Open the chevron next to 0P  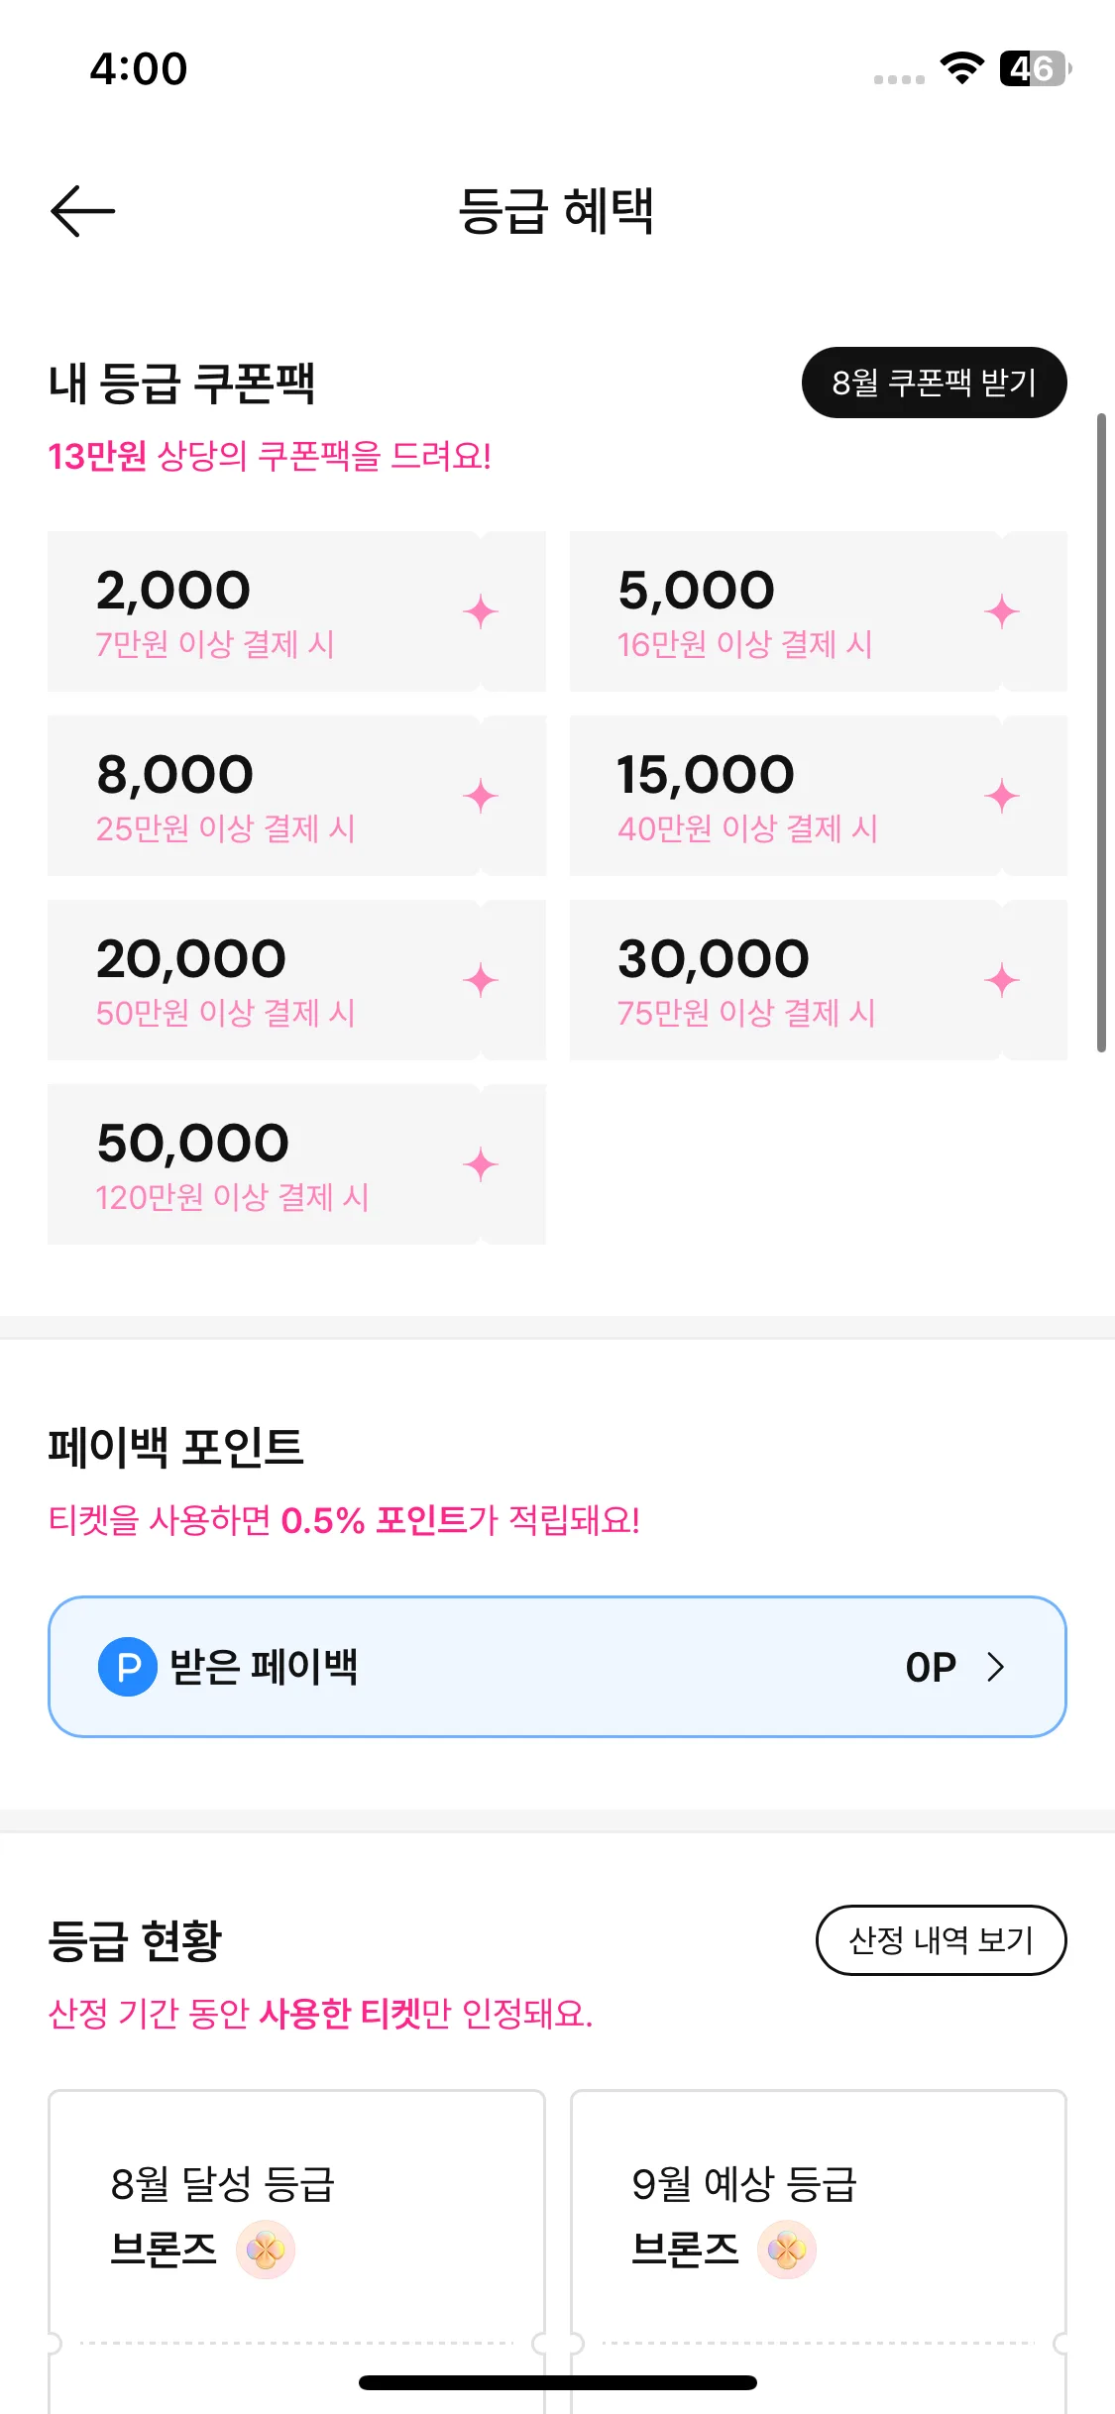point(996,1667)
